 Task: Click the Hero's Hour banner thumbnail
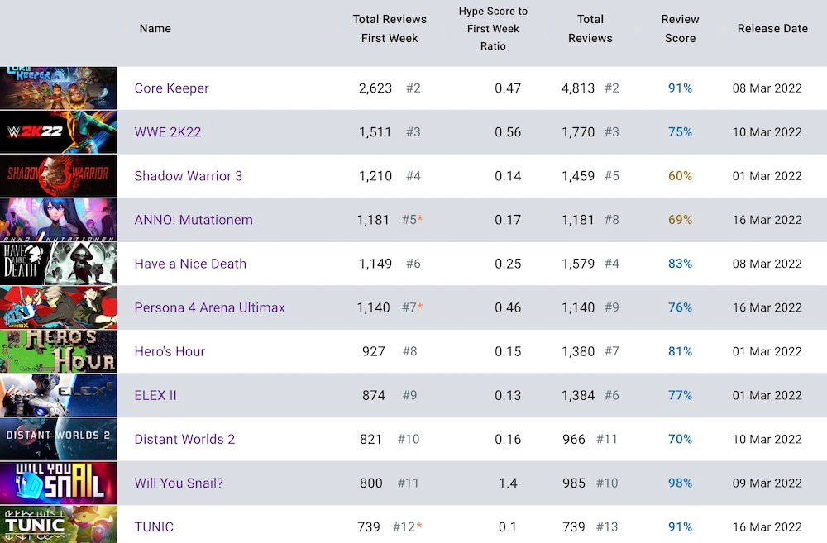59,351
